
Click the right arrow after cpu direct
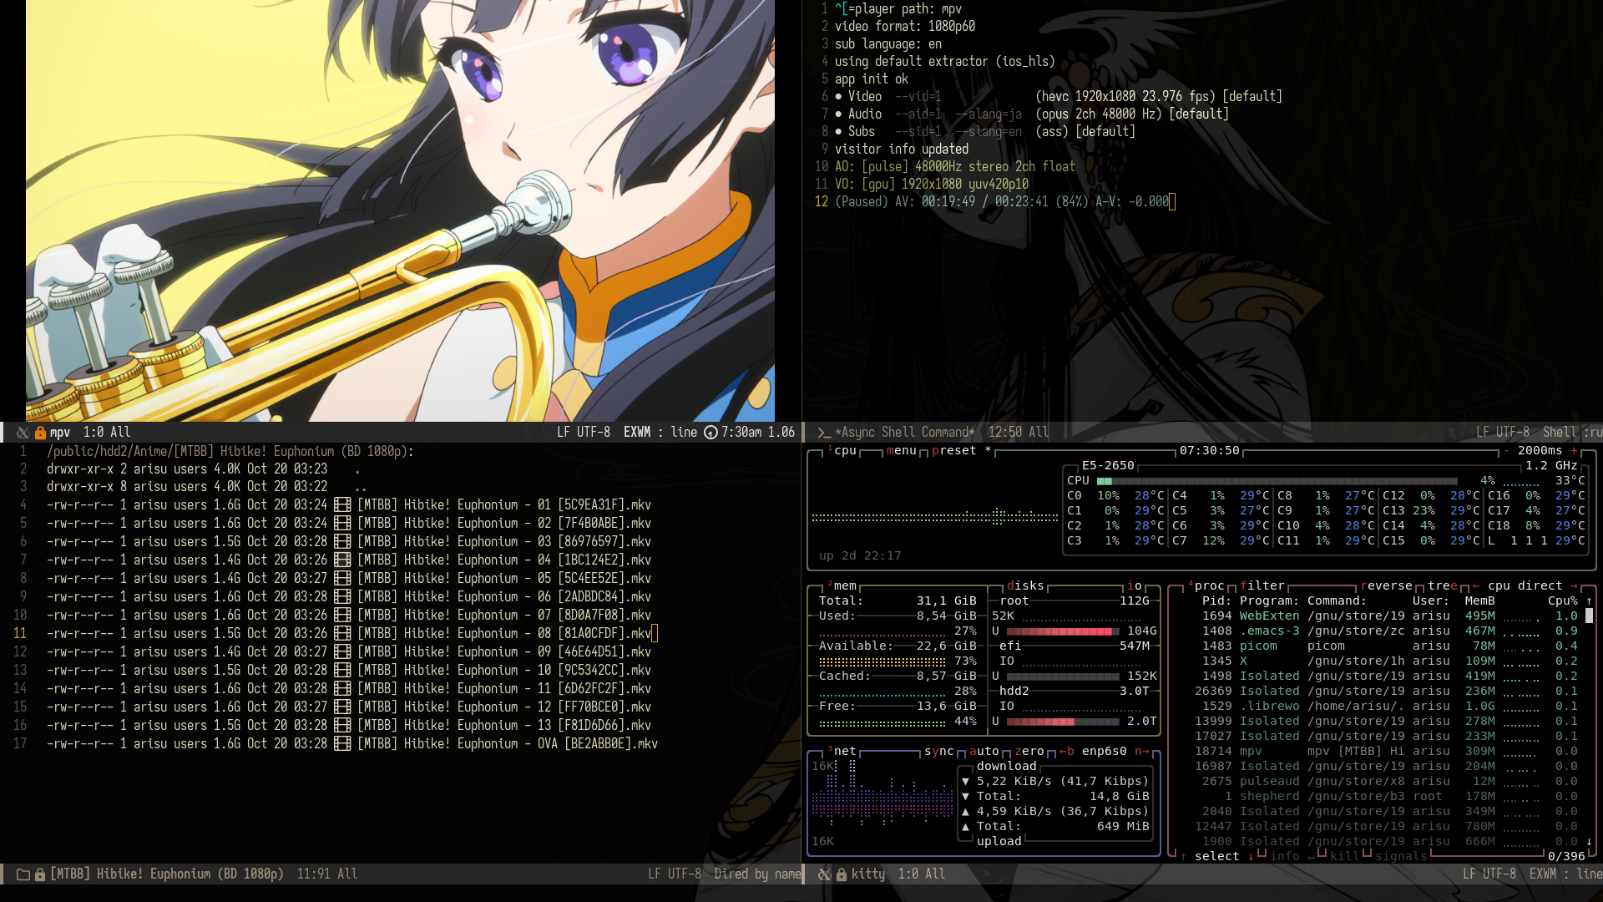pyautogui.click(x=1574, y=586)
